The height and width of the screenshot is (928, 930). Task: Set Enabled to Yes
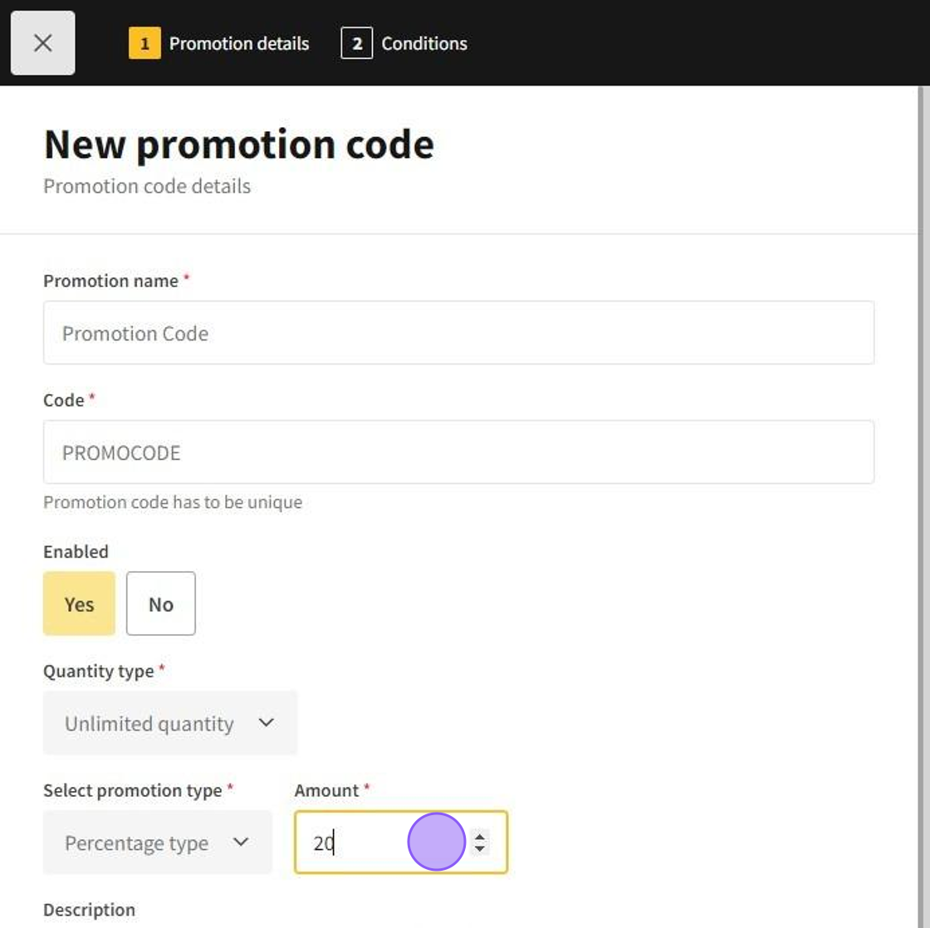[79, 603]
